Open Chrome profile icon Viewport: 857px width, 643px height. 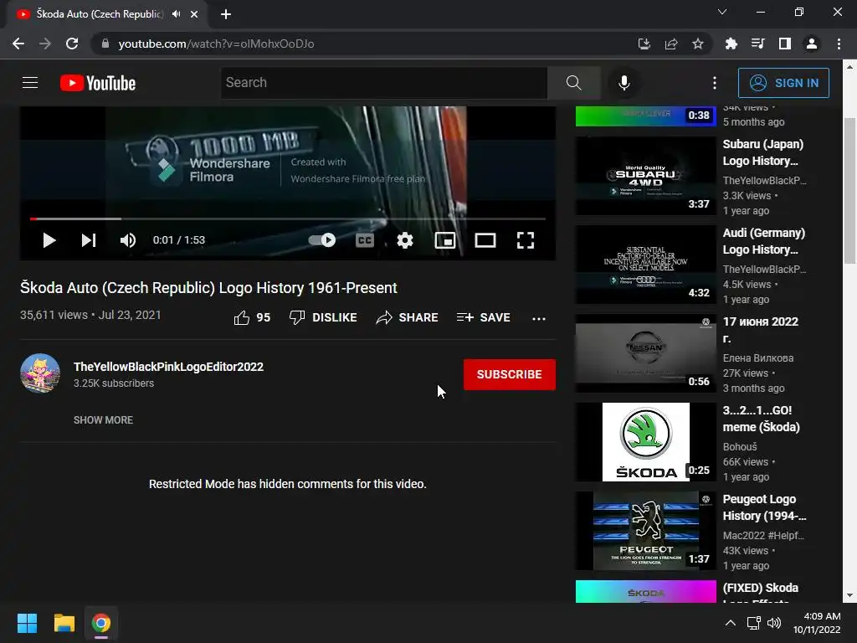coord(811,44)
